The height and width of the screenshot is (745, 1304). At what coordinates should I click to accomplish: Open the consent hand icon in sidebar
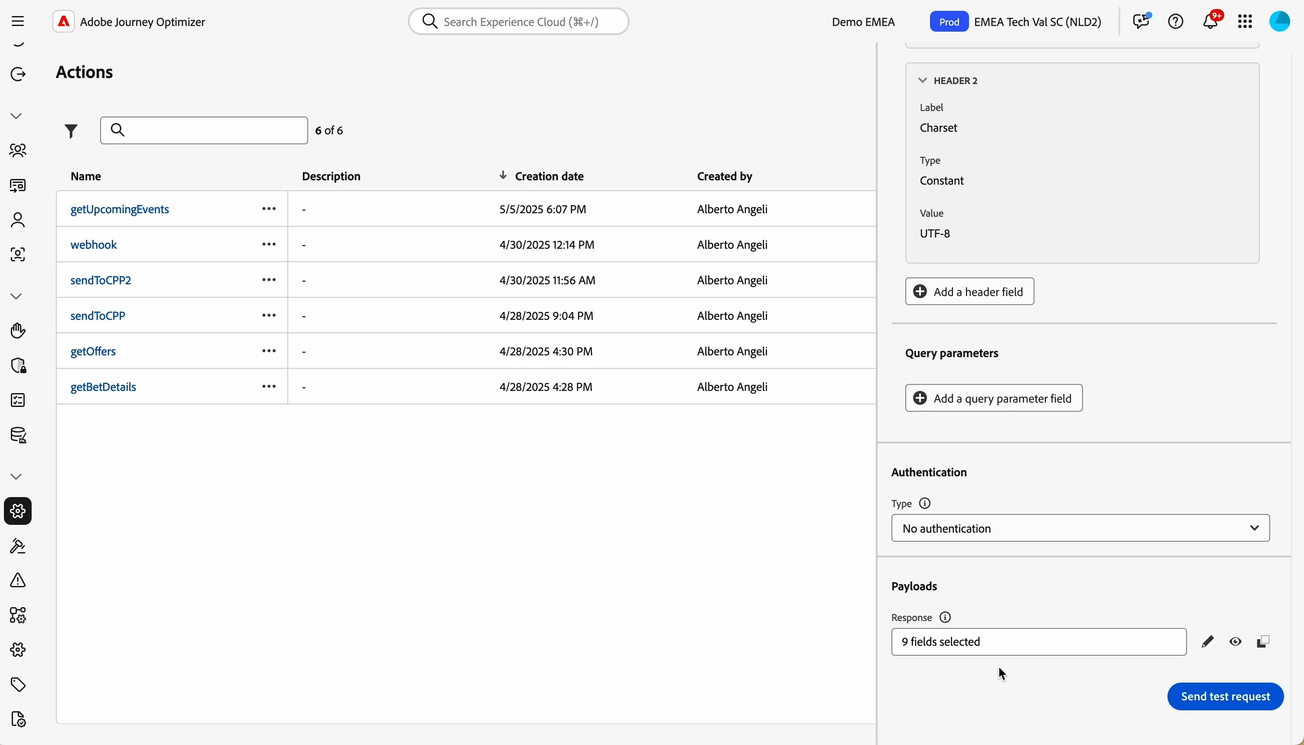[x=18, y=331]
